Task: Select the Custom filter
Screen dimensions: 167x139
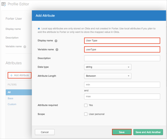Action: [x=12, y=104]
